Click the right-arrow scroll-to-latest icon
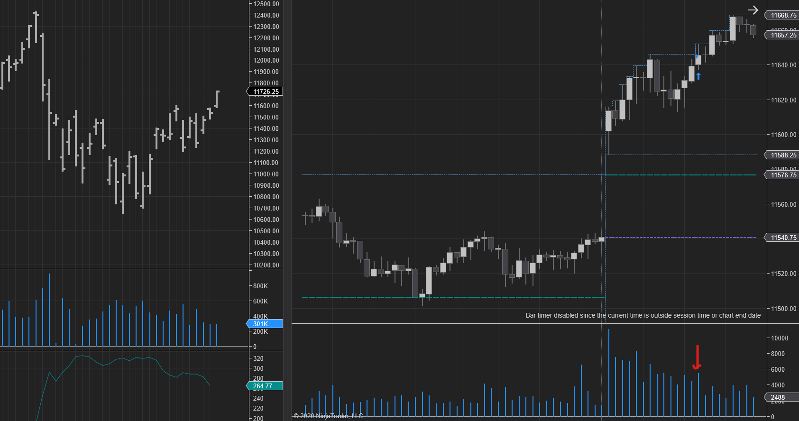The image size is (799, 421). point(753,10)
